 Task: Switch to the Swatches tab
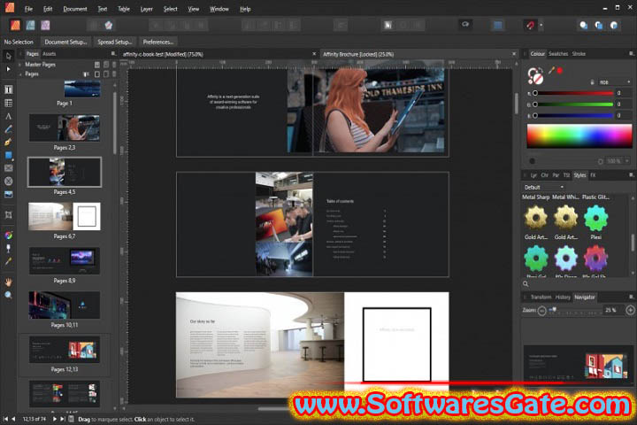(558, 54)
